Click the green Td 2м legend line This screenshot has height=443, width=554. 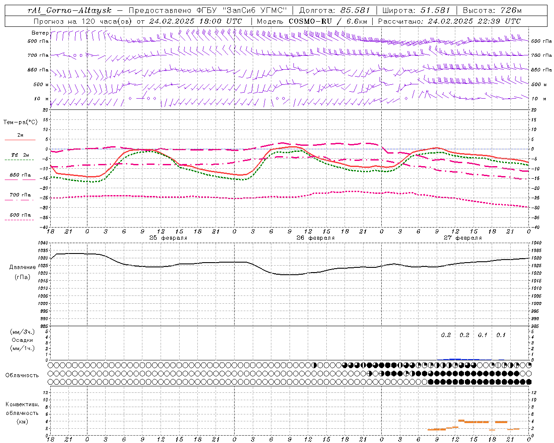tap(19, 160)
